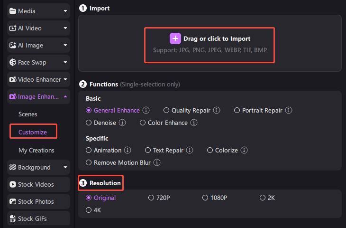
Task: Open the Stock Photos section
Action: coord(38,201)
